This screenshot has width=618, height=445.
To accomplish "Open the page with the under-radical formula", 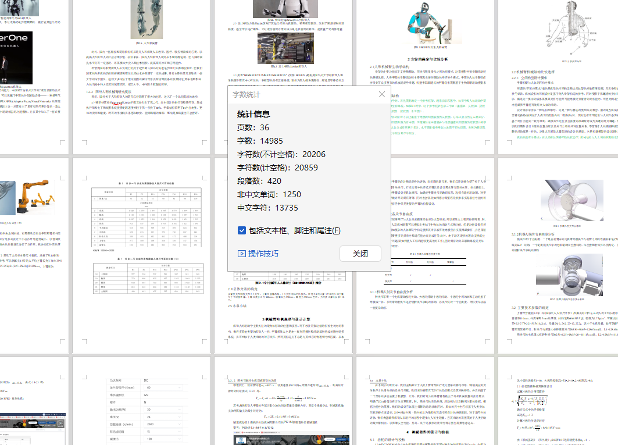I will click(x=558, y=401).
